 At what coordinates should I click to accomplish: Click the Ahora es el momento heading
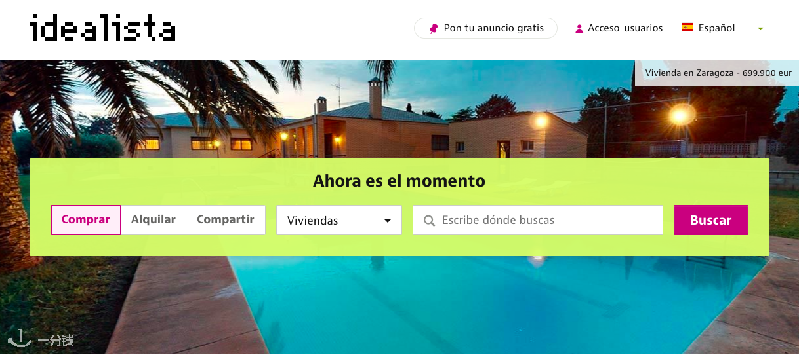click(399, 181)
